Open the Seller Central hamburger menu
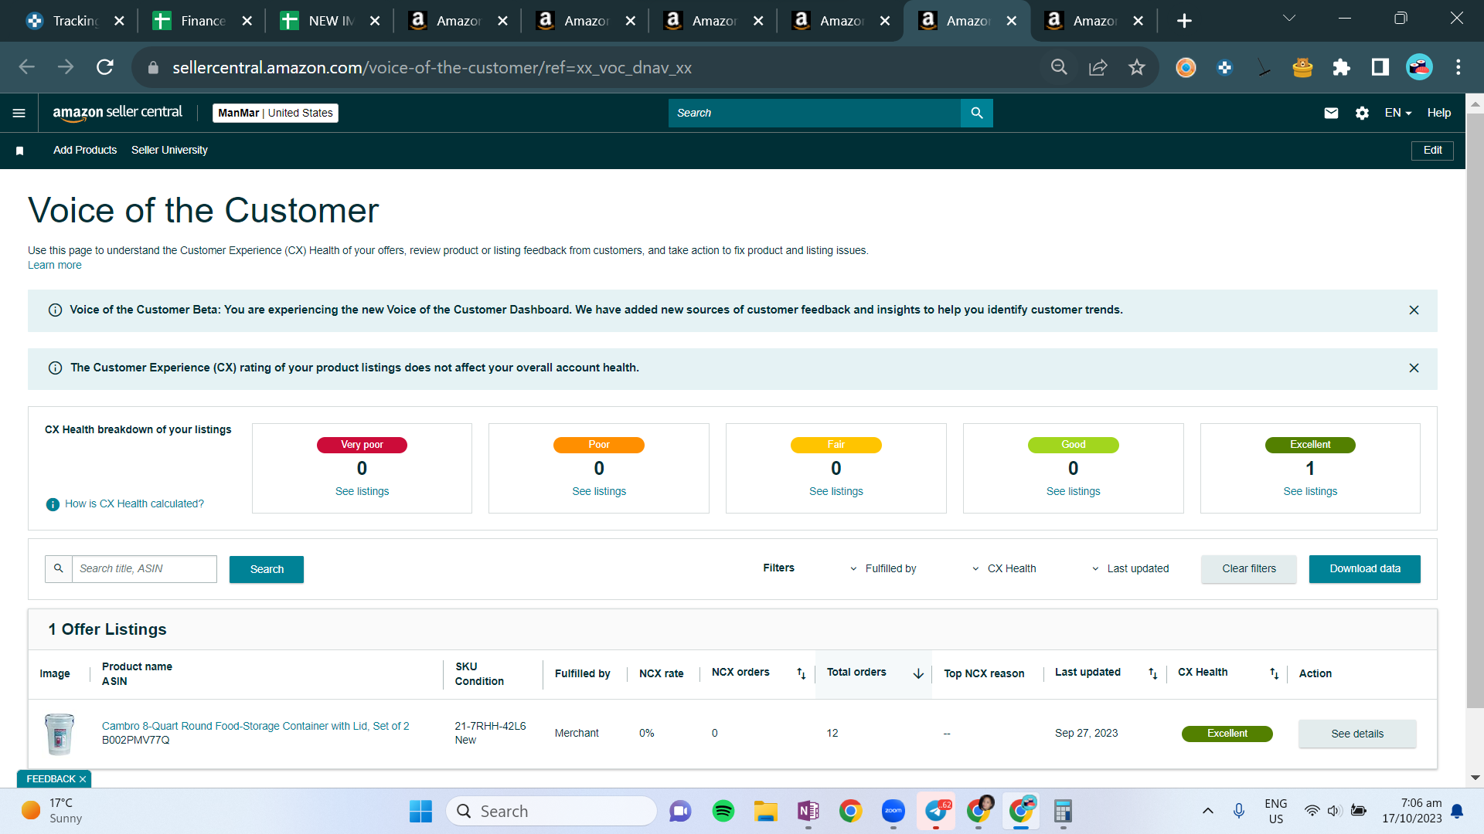The height and width of the screenshot is (834, 1484). point(19,113)
